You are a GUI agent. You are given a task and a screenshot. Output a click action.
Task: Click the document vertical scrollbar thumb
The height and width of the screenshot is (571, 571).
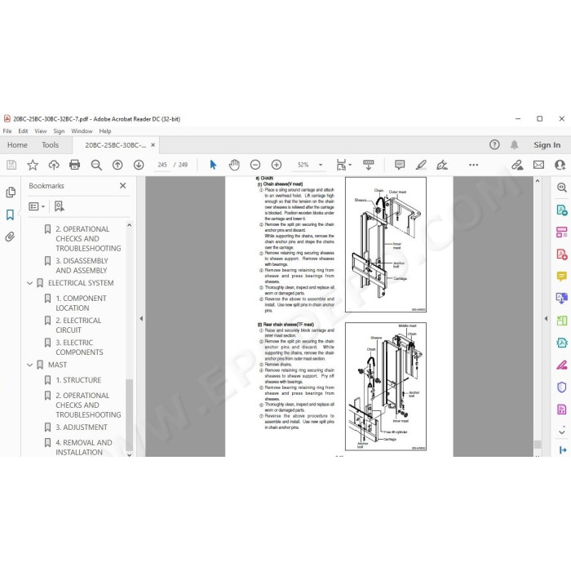[537, 445]
